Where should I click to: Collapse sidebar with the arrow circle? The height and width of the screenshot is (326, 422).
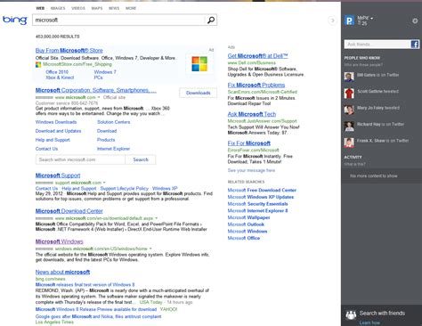click(333, 20)
